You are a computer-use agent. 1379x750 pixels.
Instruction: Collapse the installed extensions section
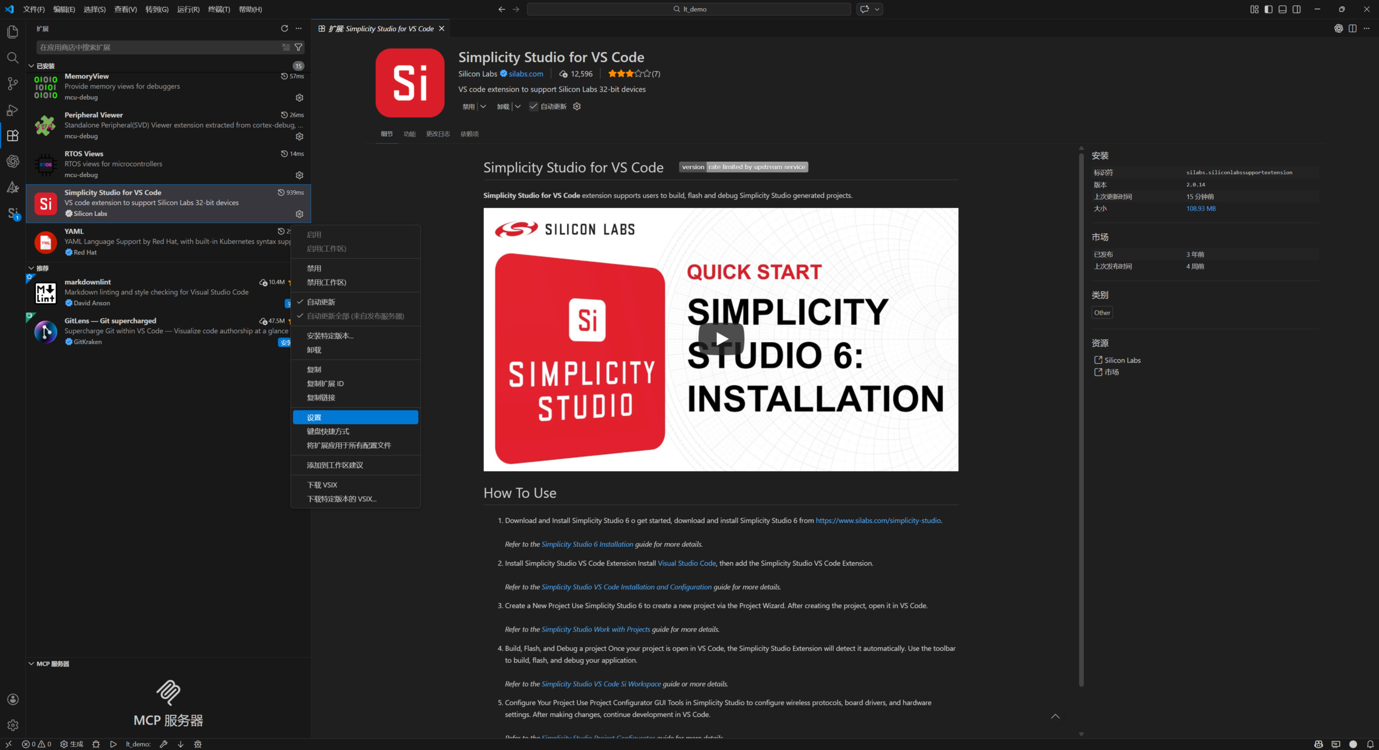[x=31, y=66]
